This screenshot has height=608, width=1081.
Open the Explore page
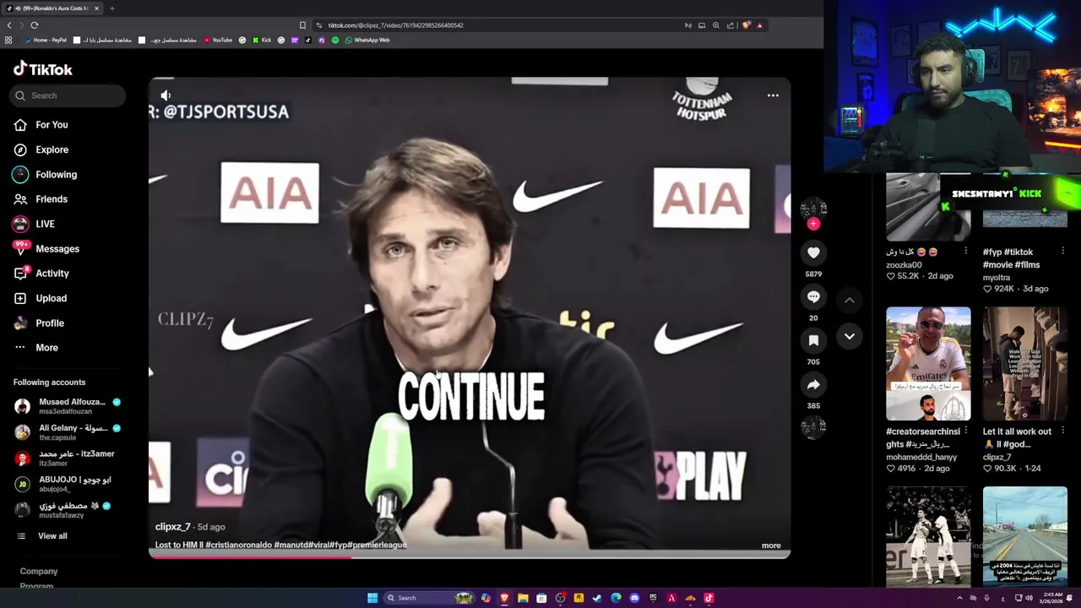(x=51, y=149)
